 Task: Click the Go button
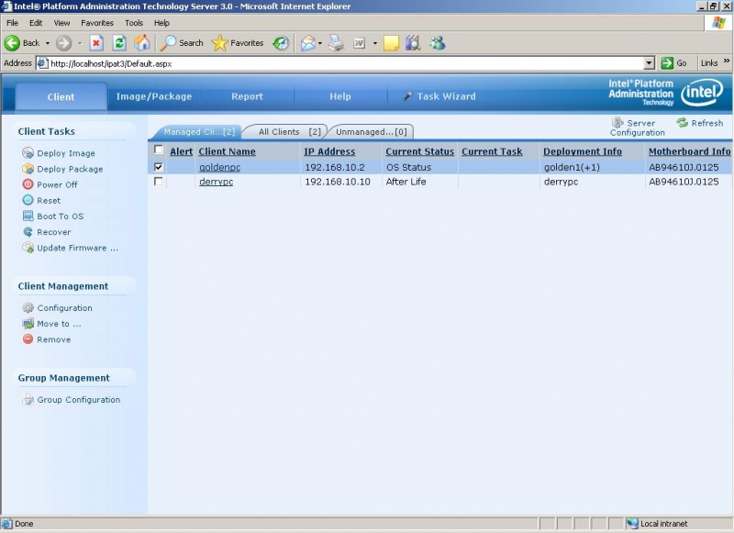[676, 63]
